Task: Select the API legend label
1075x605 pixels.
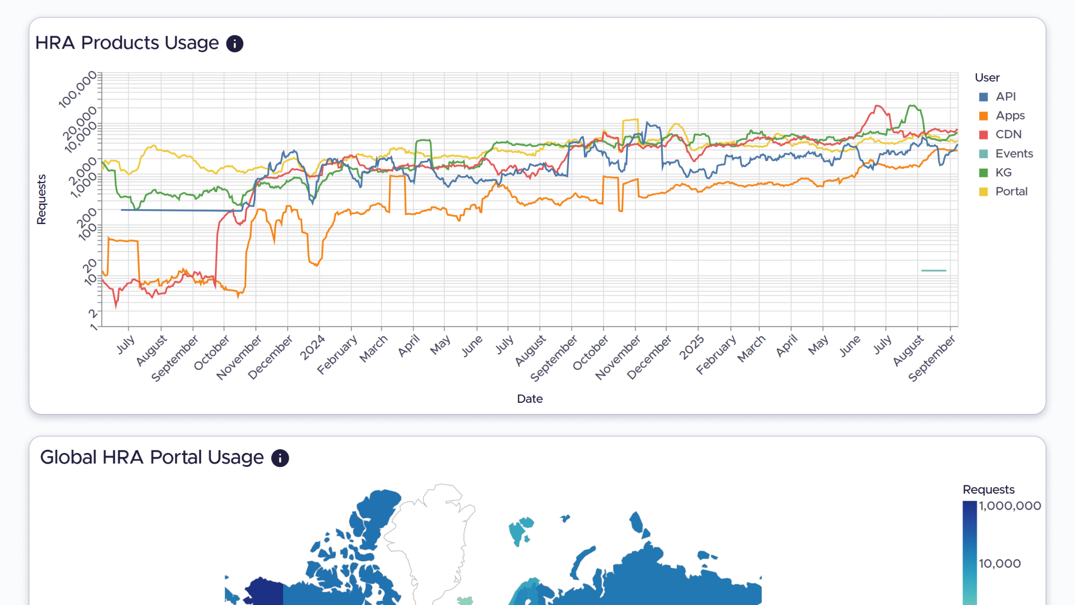Action: coord(1005,97)
